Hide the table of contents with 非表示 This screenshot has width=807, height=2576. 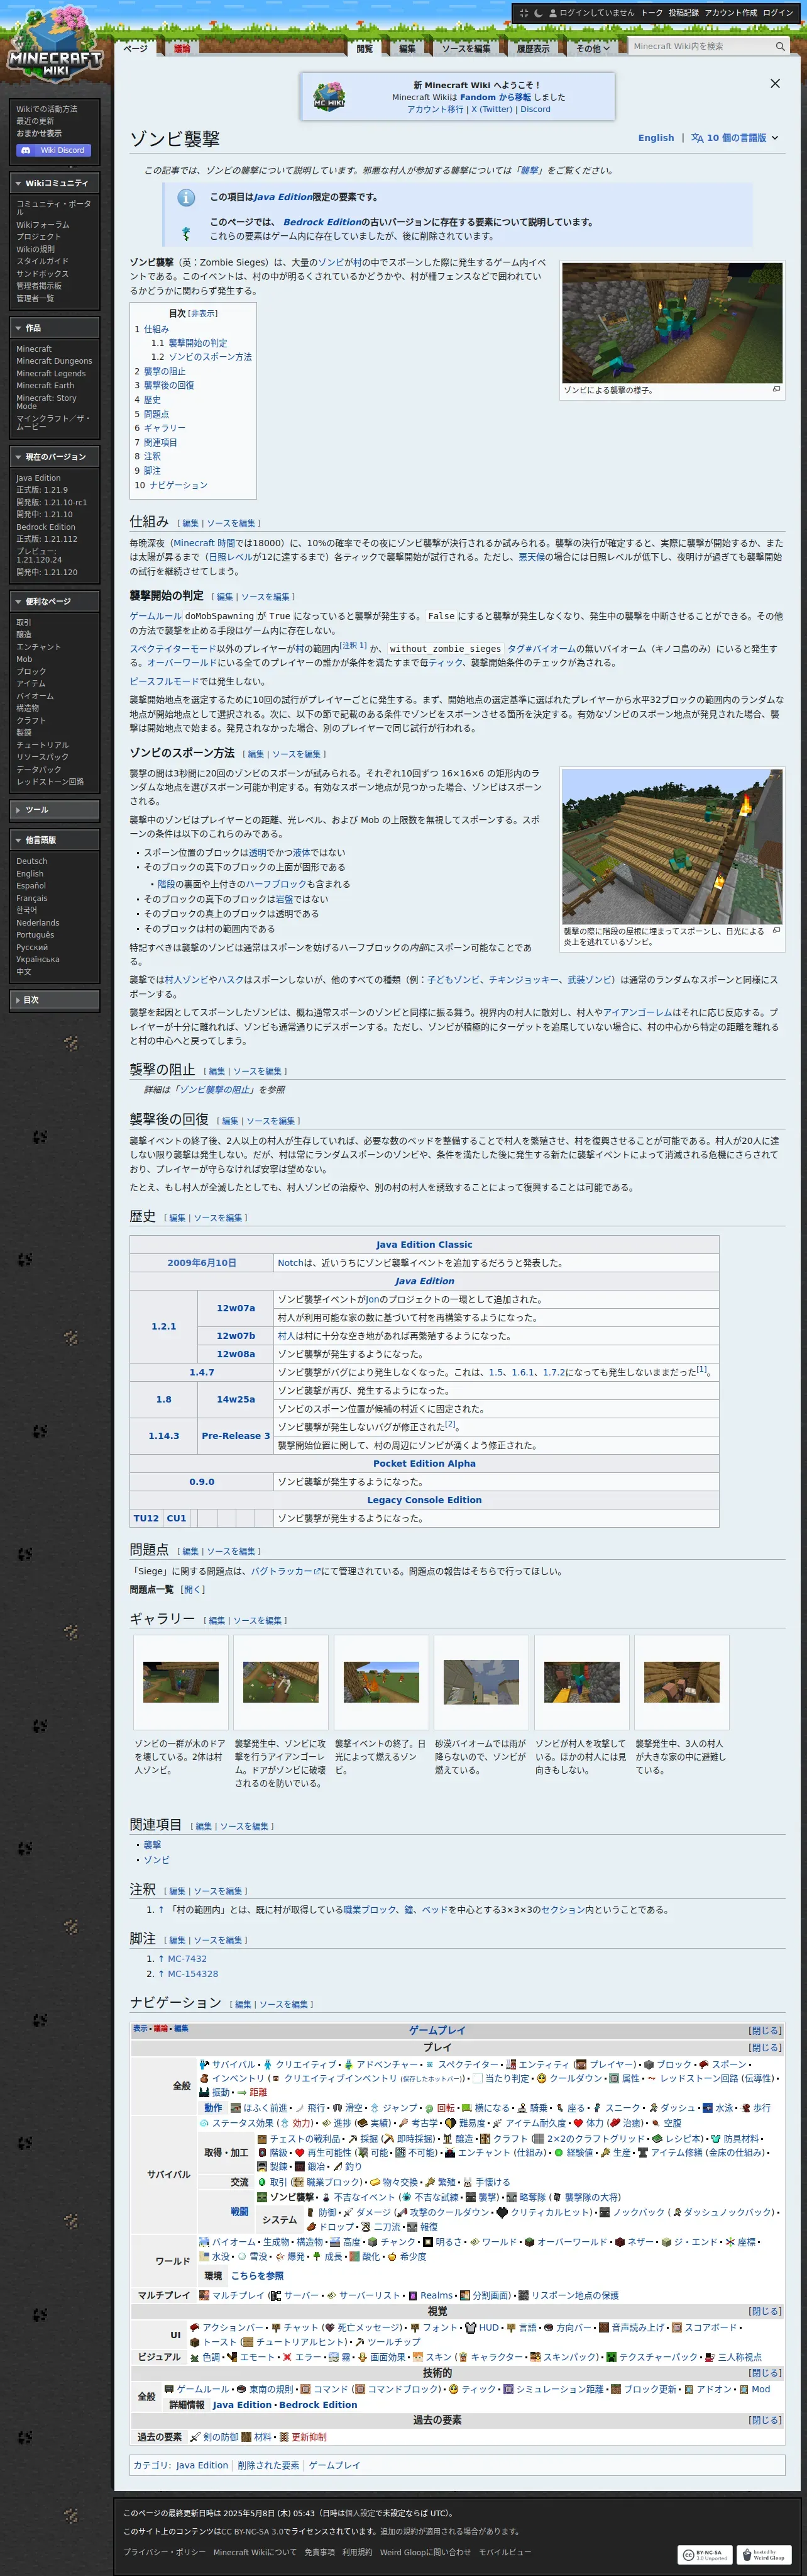click(x=204, y=313)
